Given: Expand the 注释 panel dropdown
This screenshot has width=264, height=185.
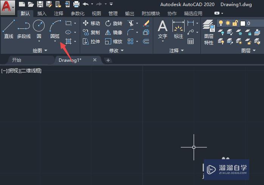Looking at the screenshot, I should [177, 50].
